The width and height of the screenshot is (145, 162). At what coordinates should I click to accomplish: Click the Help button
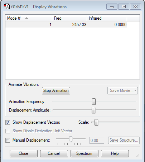click(x=115, y=153)
